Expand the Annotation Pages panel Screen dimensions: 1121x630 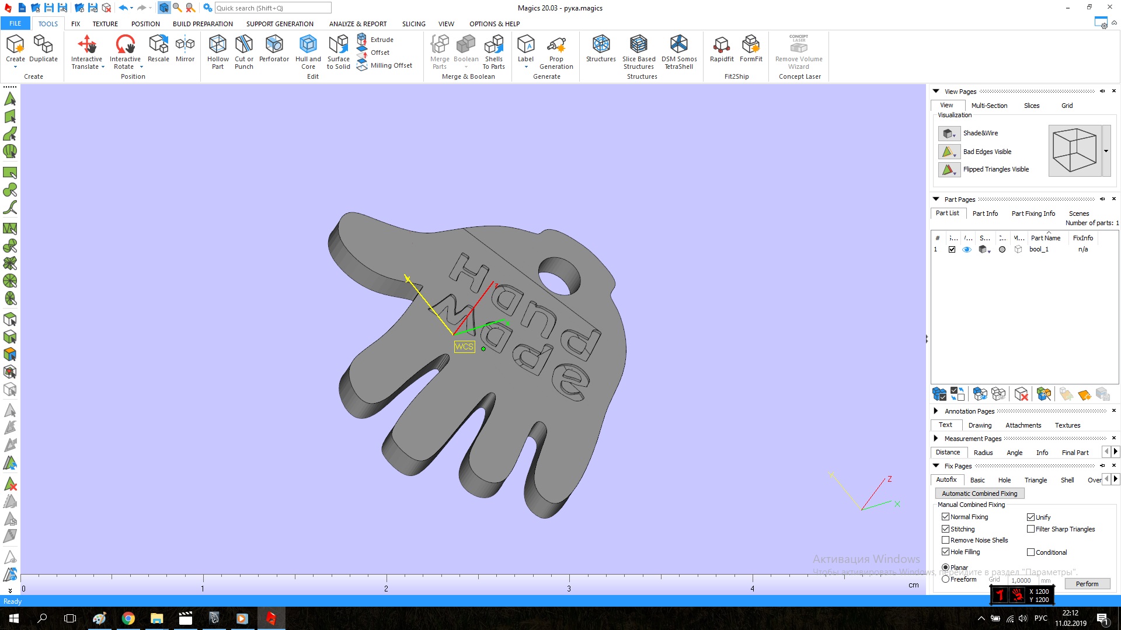[936, 411]
